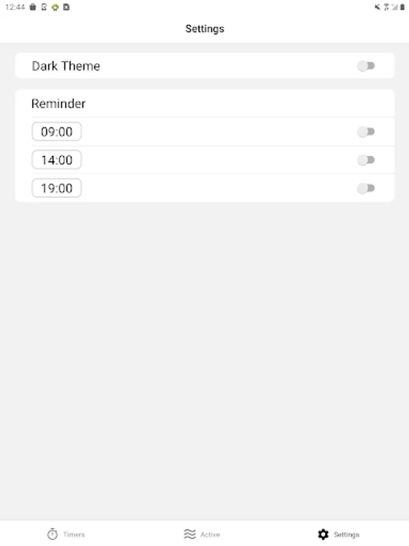Activate the 19:00 reminder toggle
The image size is (409, 546).
[367, 188]
